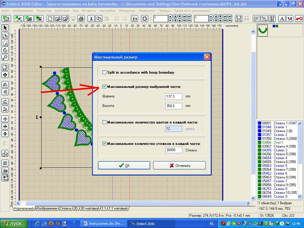Viewport: 304px width, 228px height.
Task: Toggle Максимальное количество стежков checkbox
Action: click(x=104, y=144)
